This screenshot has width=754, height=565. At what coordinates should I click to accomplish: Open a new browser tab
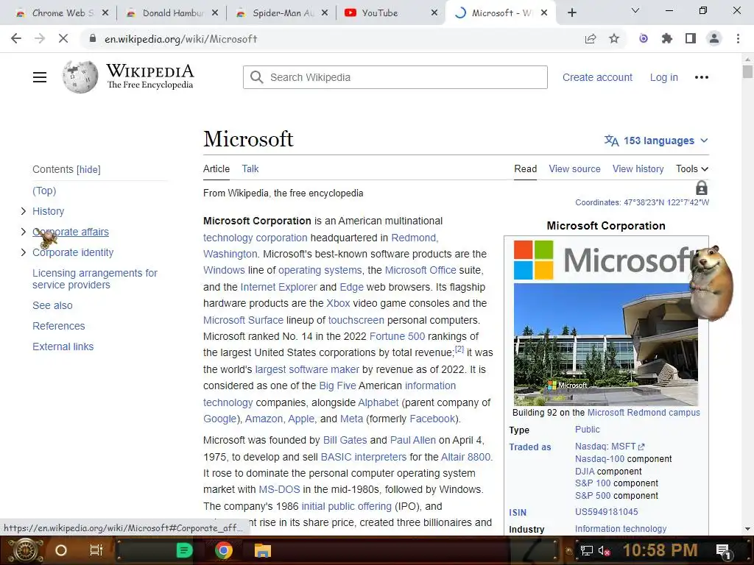click(571, 13)
